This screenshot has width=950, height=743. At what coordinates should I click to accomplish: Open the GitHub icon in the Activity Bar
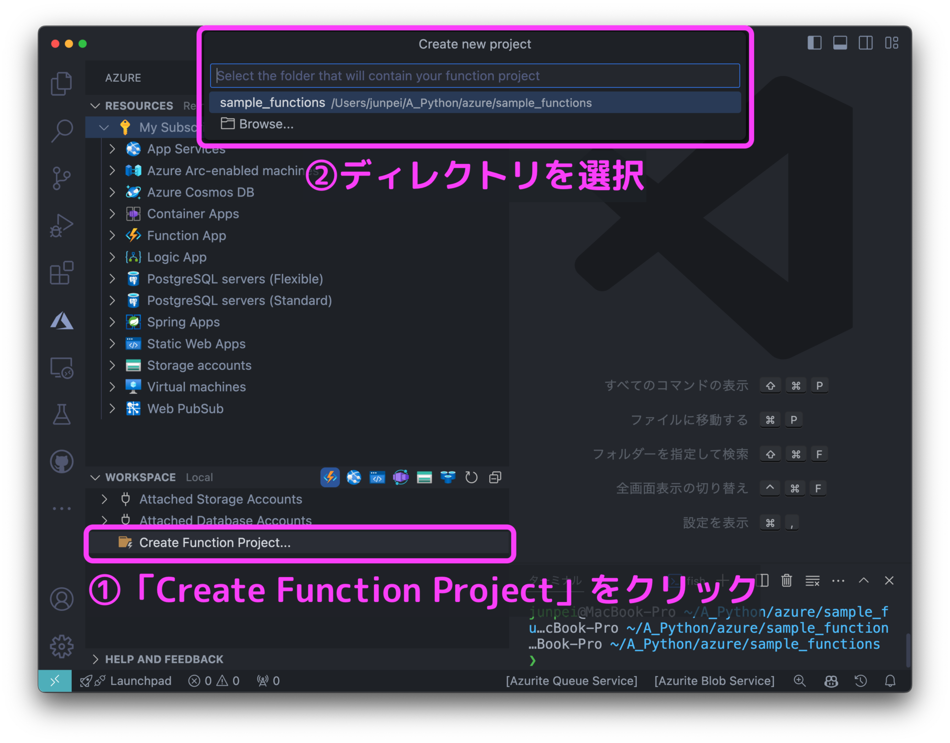pyautogui.click(x=61, y=461)
